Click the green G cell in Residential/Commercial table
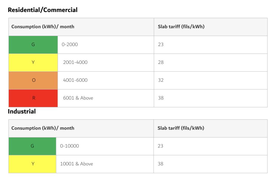This screenshot has width=278, height=179. pyautogui.click(x=33, y=45)
